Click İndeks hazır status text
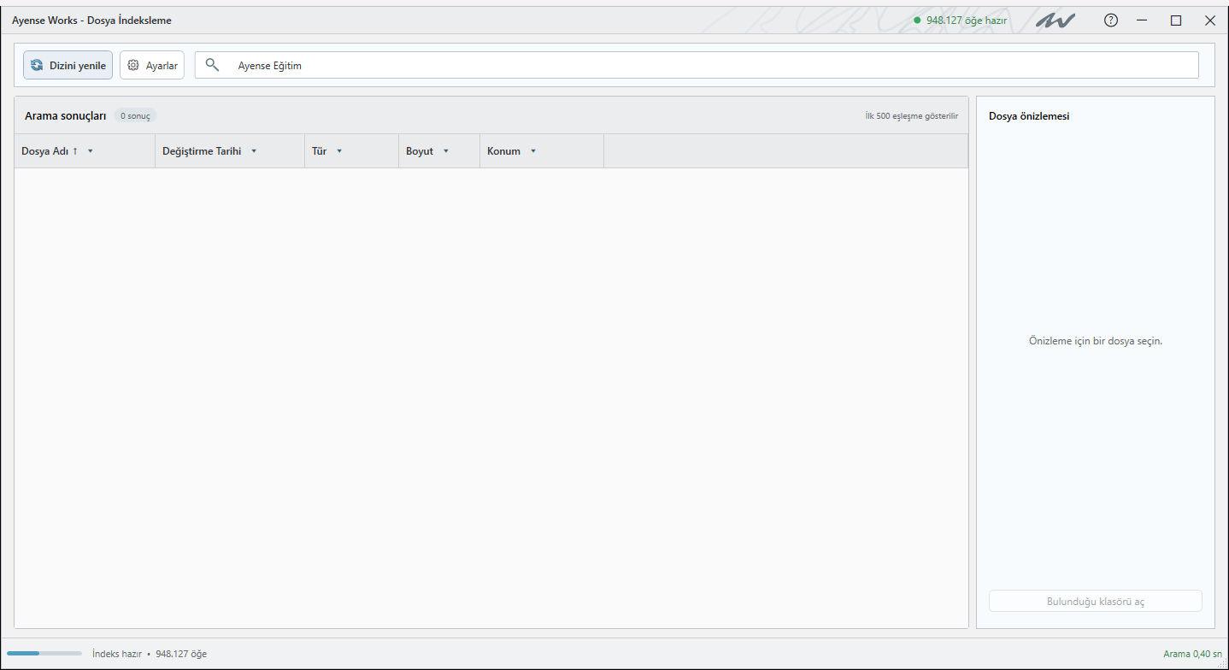1229x670 pixels. (x=117, y=654)
